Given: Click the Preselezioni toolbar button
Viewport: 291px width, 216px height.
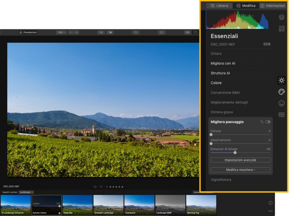Looking at the screenshot, I should tap(28, 32).
